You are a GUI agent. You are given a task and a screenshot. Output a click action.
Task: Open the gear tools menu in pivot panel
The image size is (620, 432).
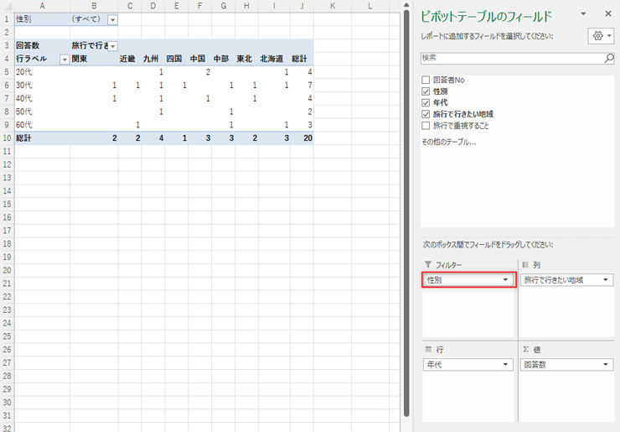[x=602, y=36]
